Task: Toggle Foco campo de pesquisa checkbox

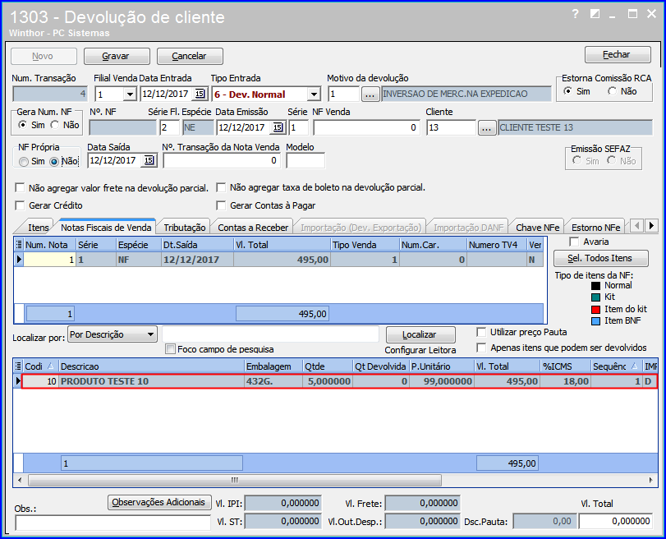Action: click(x=170, y=349)
